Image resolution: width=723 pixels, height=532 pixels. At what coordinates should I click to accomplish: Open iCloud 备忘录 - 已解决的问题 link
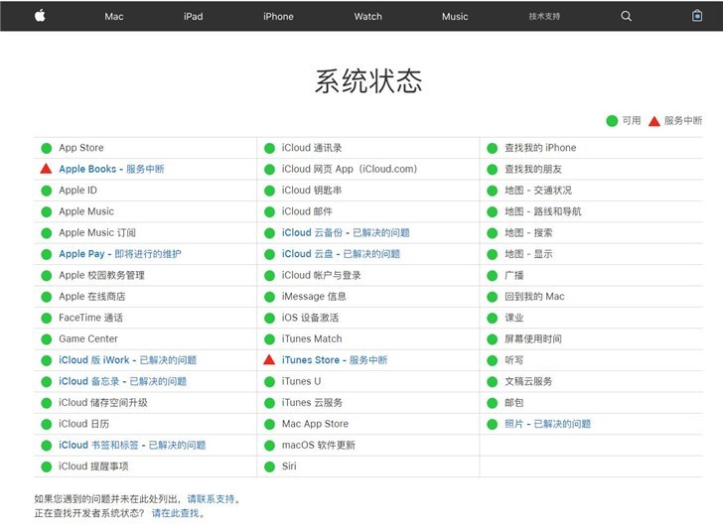(x=123, y=381)
